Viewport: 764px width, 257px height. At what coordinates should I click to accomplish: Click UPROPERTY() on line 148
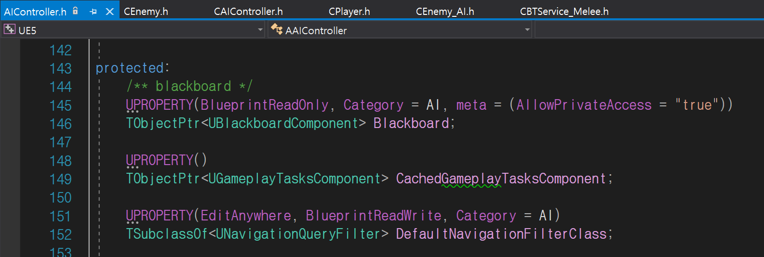click(x=167, y=160)
